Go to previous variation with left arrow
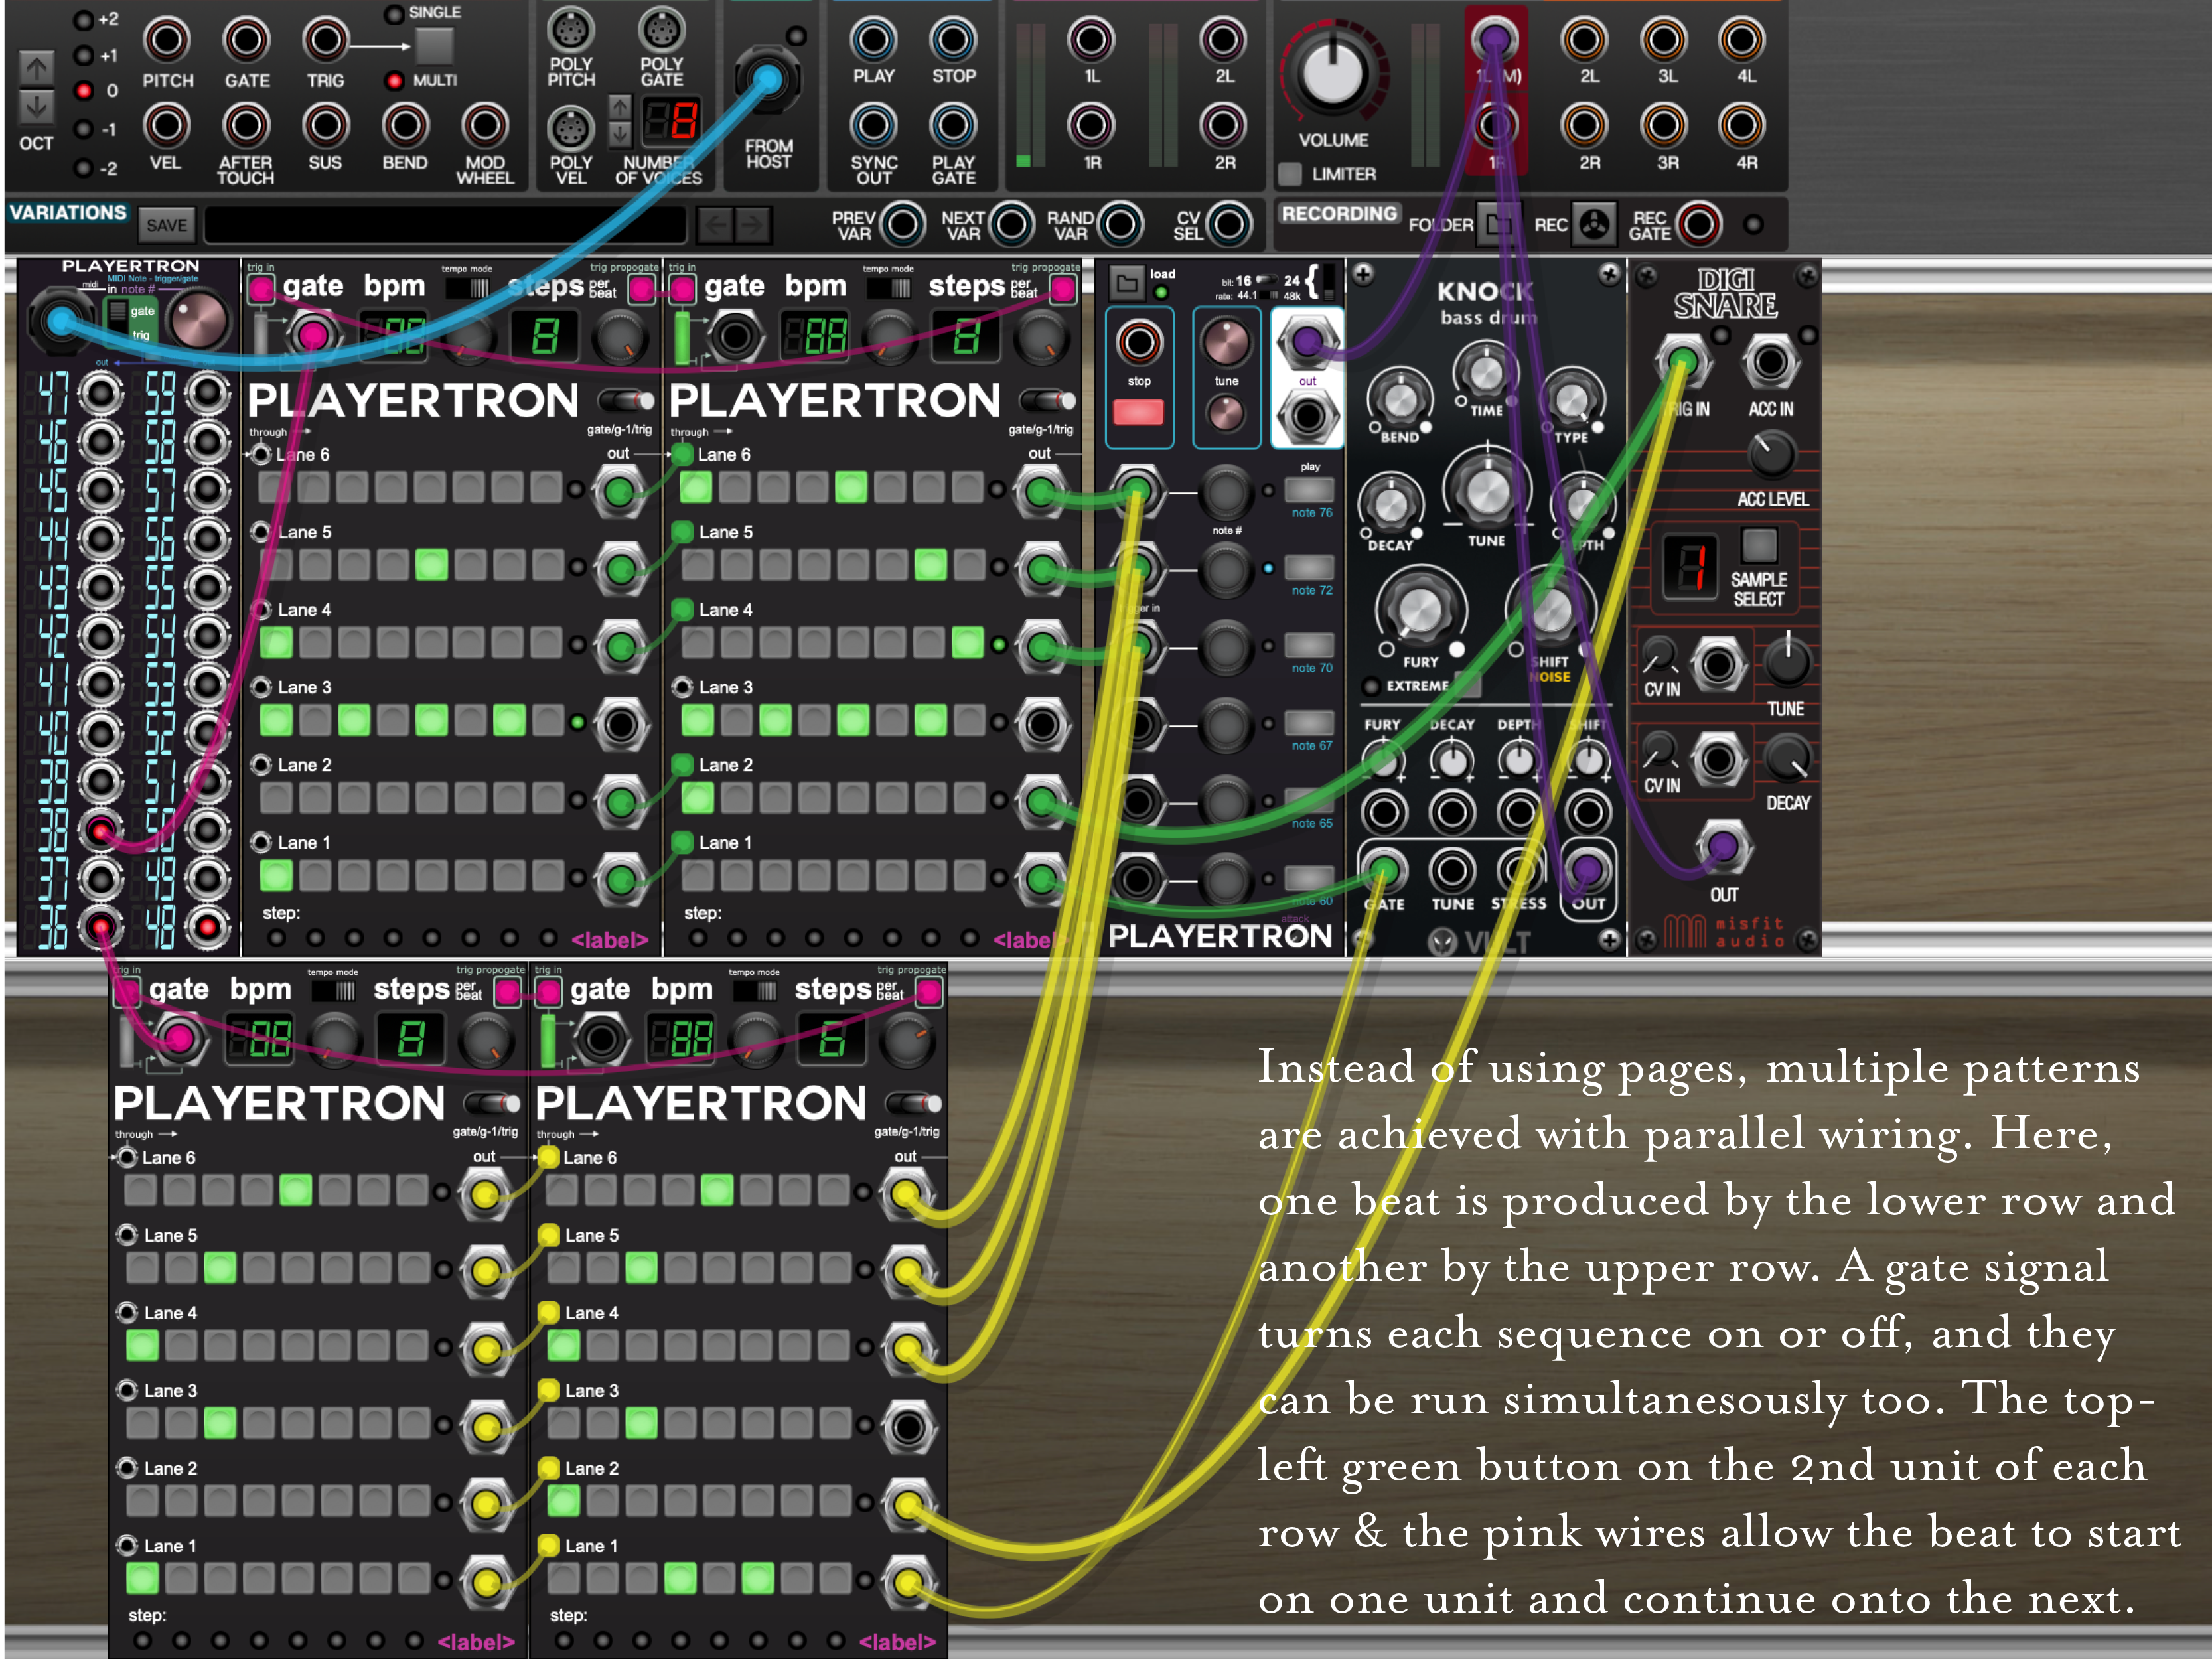The height and width of the screenshot is (1659, 2212). [715, 225]
